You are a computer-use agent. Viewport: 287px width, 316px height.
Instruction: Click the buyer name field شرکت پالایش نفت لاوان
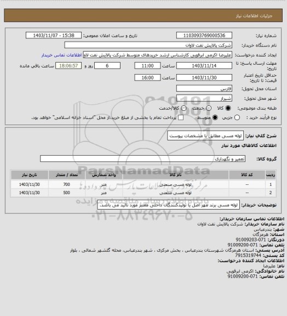[148, 45]
